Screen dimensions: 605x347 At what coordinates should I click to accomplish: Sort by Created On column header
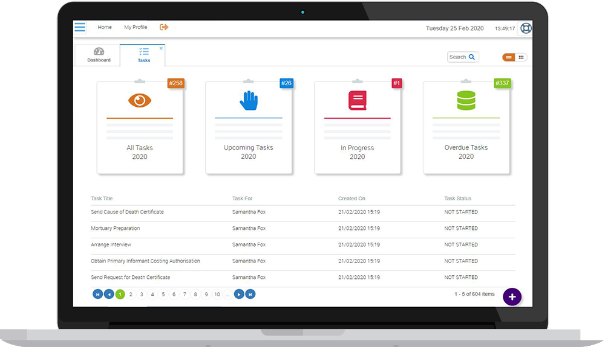pyautogui.click(x=352, y=199)
